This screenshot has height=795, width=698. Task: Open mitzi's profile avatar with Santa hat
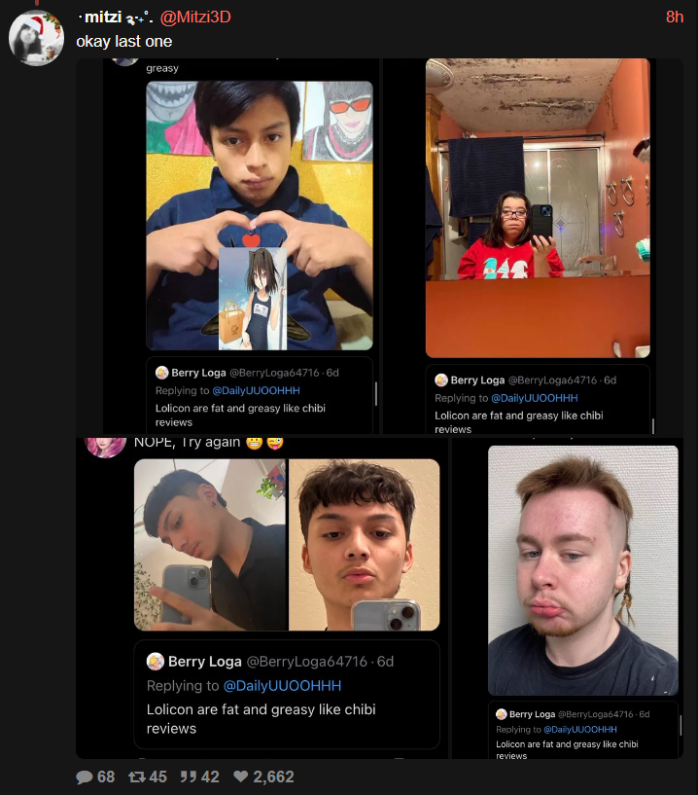[x=36, y=39]
